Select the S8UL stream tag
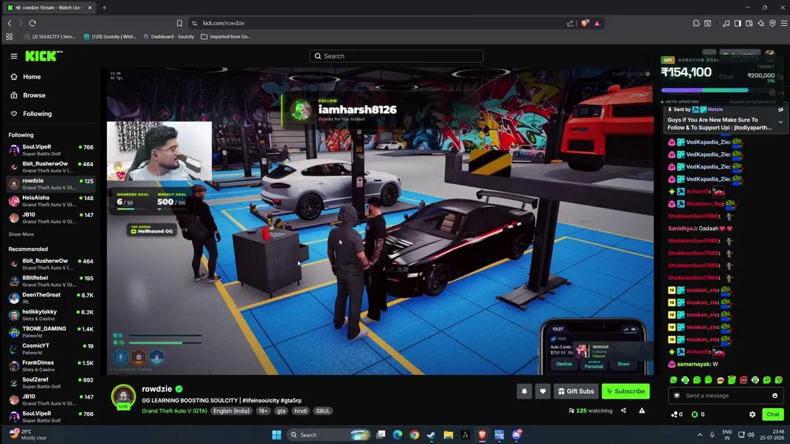 (x=323, y=411)
